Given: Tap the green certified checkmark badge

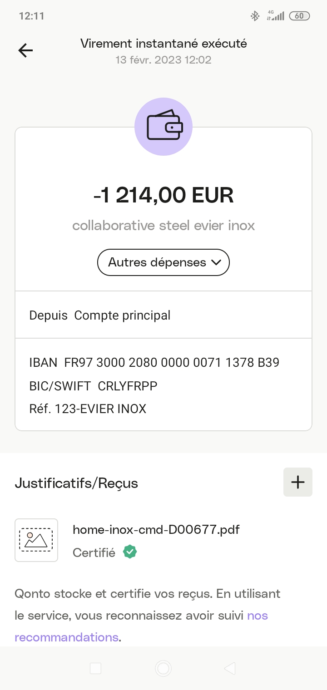Looking at the screenshot, I should pyautogui.click(x=130, y=552).
